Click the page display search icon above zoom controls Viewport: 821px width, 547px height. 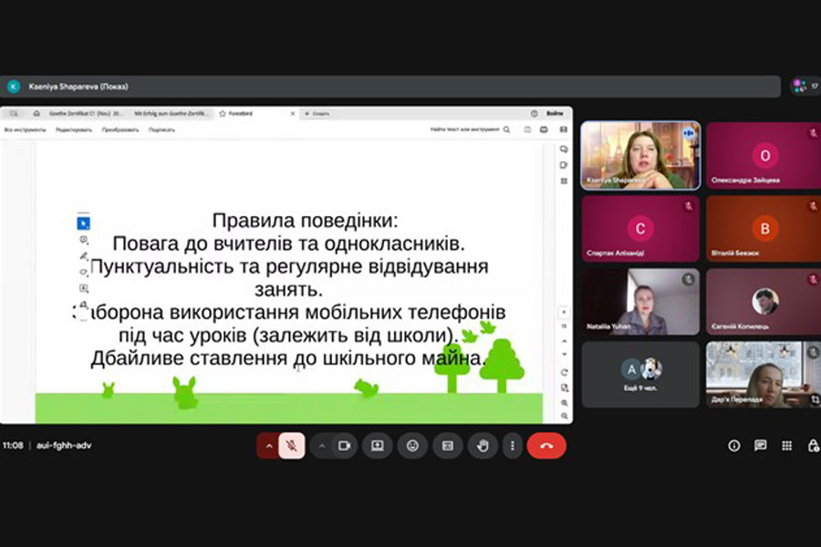click(x=564, y=387)
